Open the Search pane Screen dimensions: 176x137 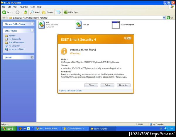click(x=35, y=12)
